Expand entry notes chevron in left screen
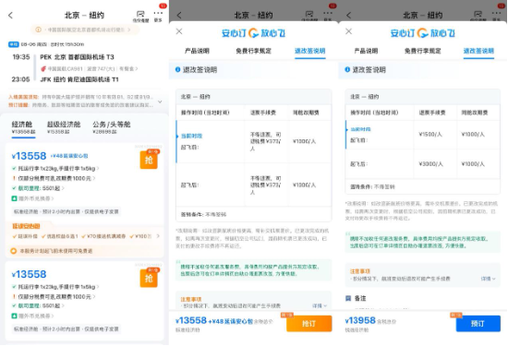This screenshot has height=346, width=508. [x=160, y=101]
